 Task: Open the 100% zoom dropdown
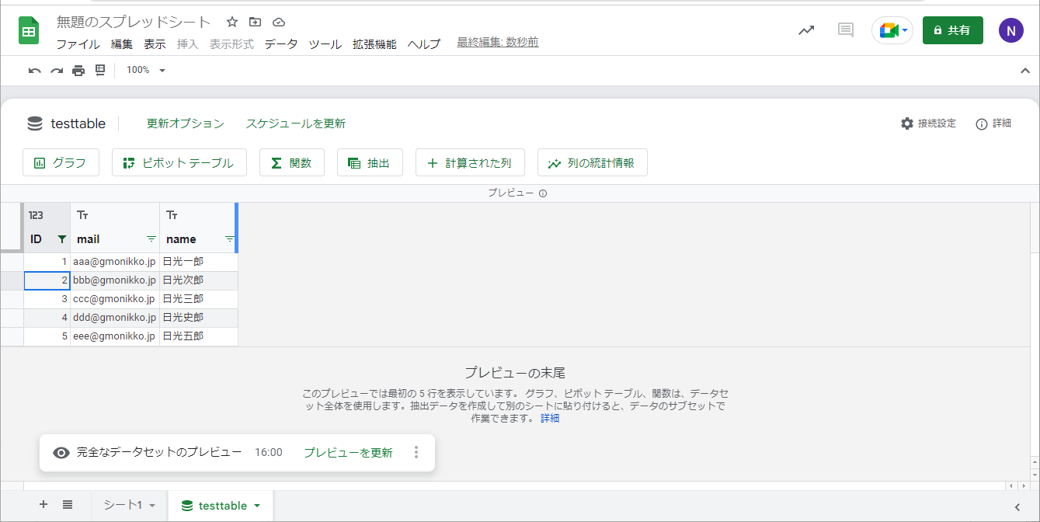146,71
